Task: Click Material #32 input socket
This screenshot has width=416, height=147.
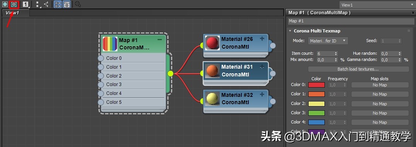Action: (x=202, y=101)
